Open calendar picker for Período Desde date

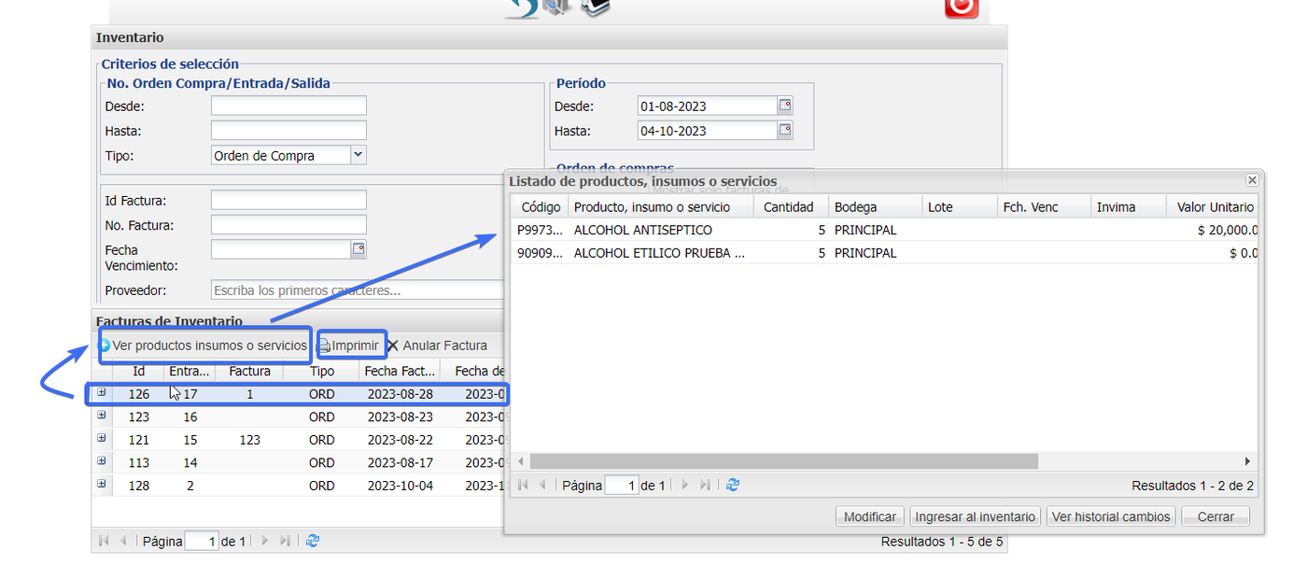coord(785,106)
